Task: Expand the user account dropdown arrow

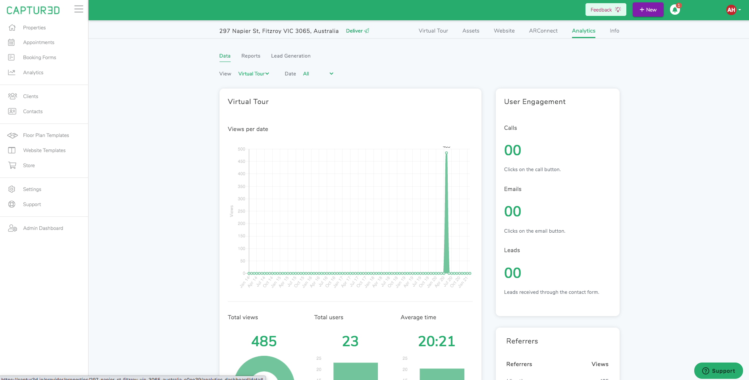Action: [740, 10]
